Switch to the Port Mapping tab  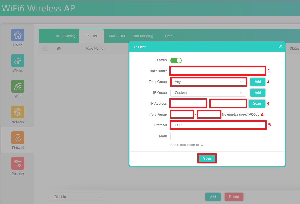point(143,36)
